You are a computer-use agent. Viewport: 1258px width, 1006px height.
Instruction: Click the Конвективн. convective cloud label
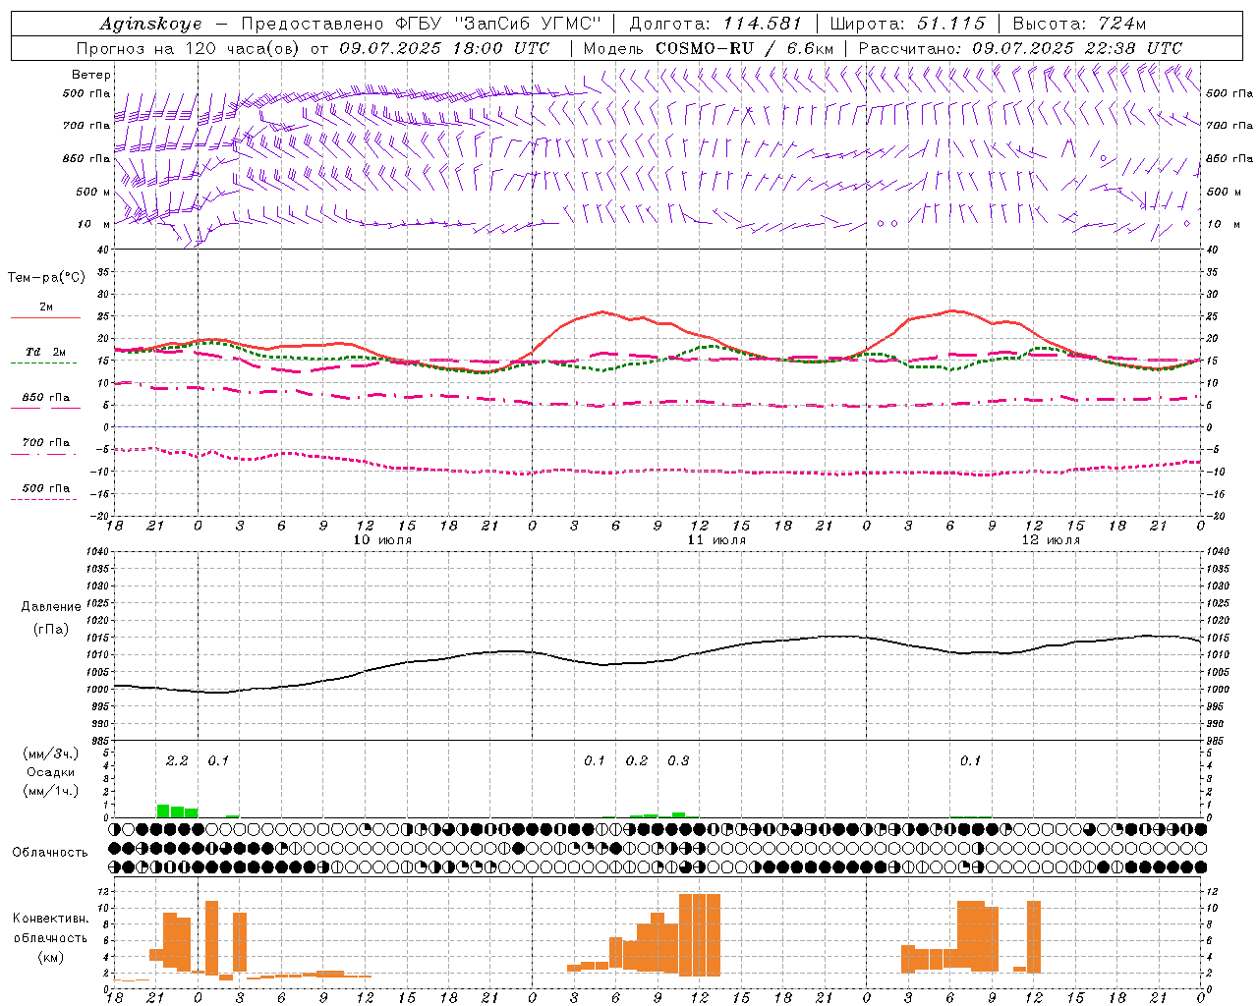point(51,919)
